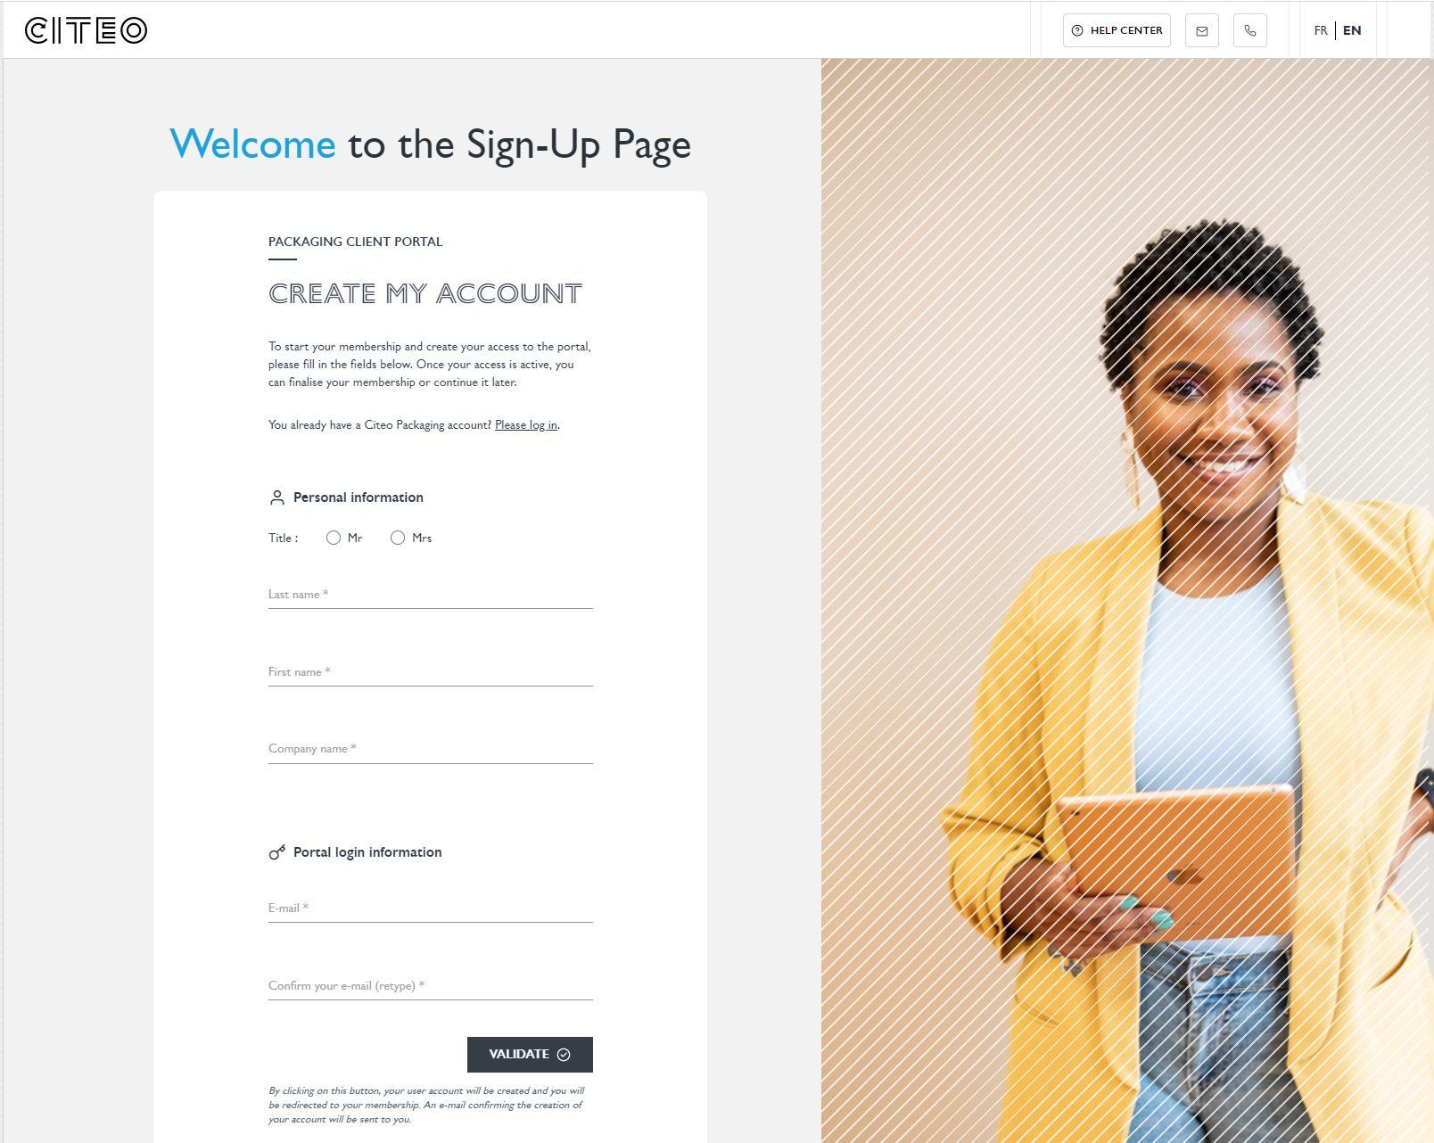Click the phone contact icon
1434x1143 pixels.
click(1249, 30)
